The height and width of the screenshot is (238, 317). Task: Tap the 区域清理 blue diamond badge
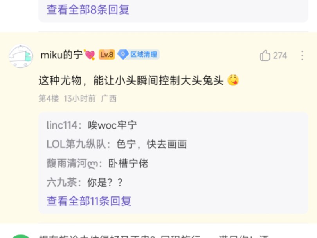tap(139, 55)
